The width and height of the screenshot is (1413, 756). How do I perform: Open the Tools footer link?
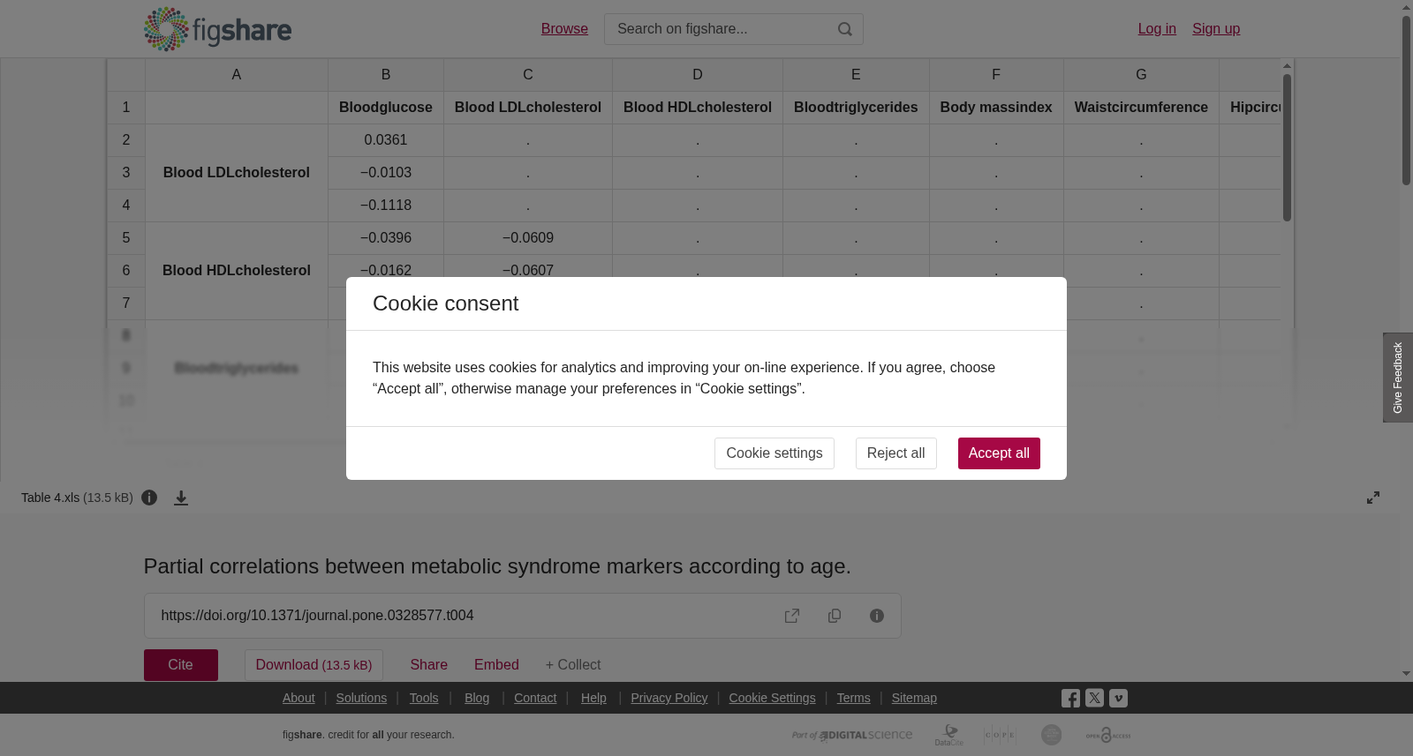pos(424,698)
